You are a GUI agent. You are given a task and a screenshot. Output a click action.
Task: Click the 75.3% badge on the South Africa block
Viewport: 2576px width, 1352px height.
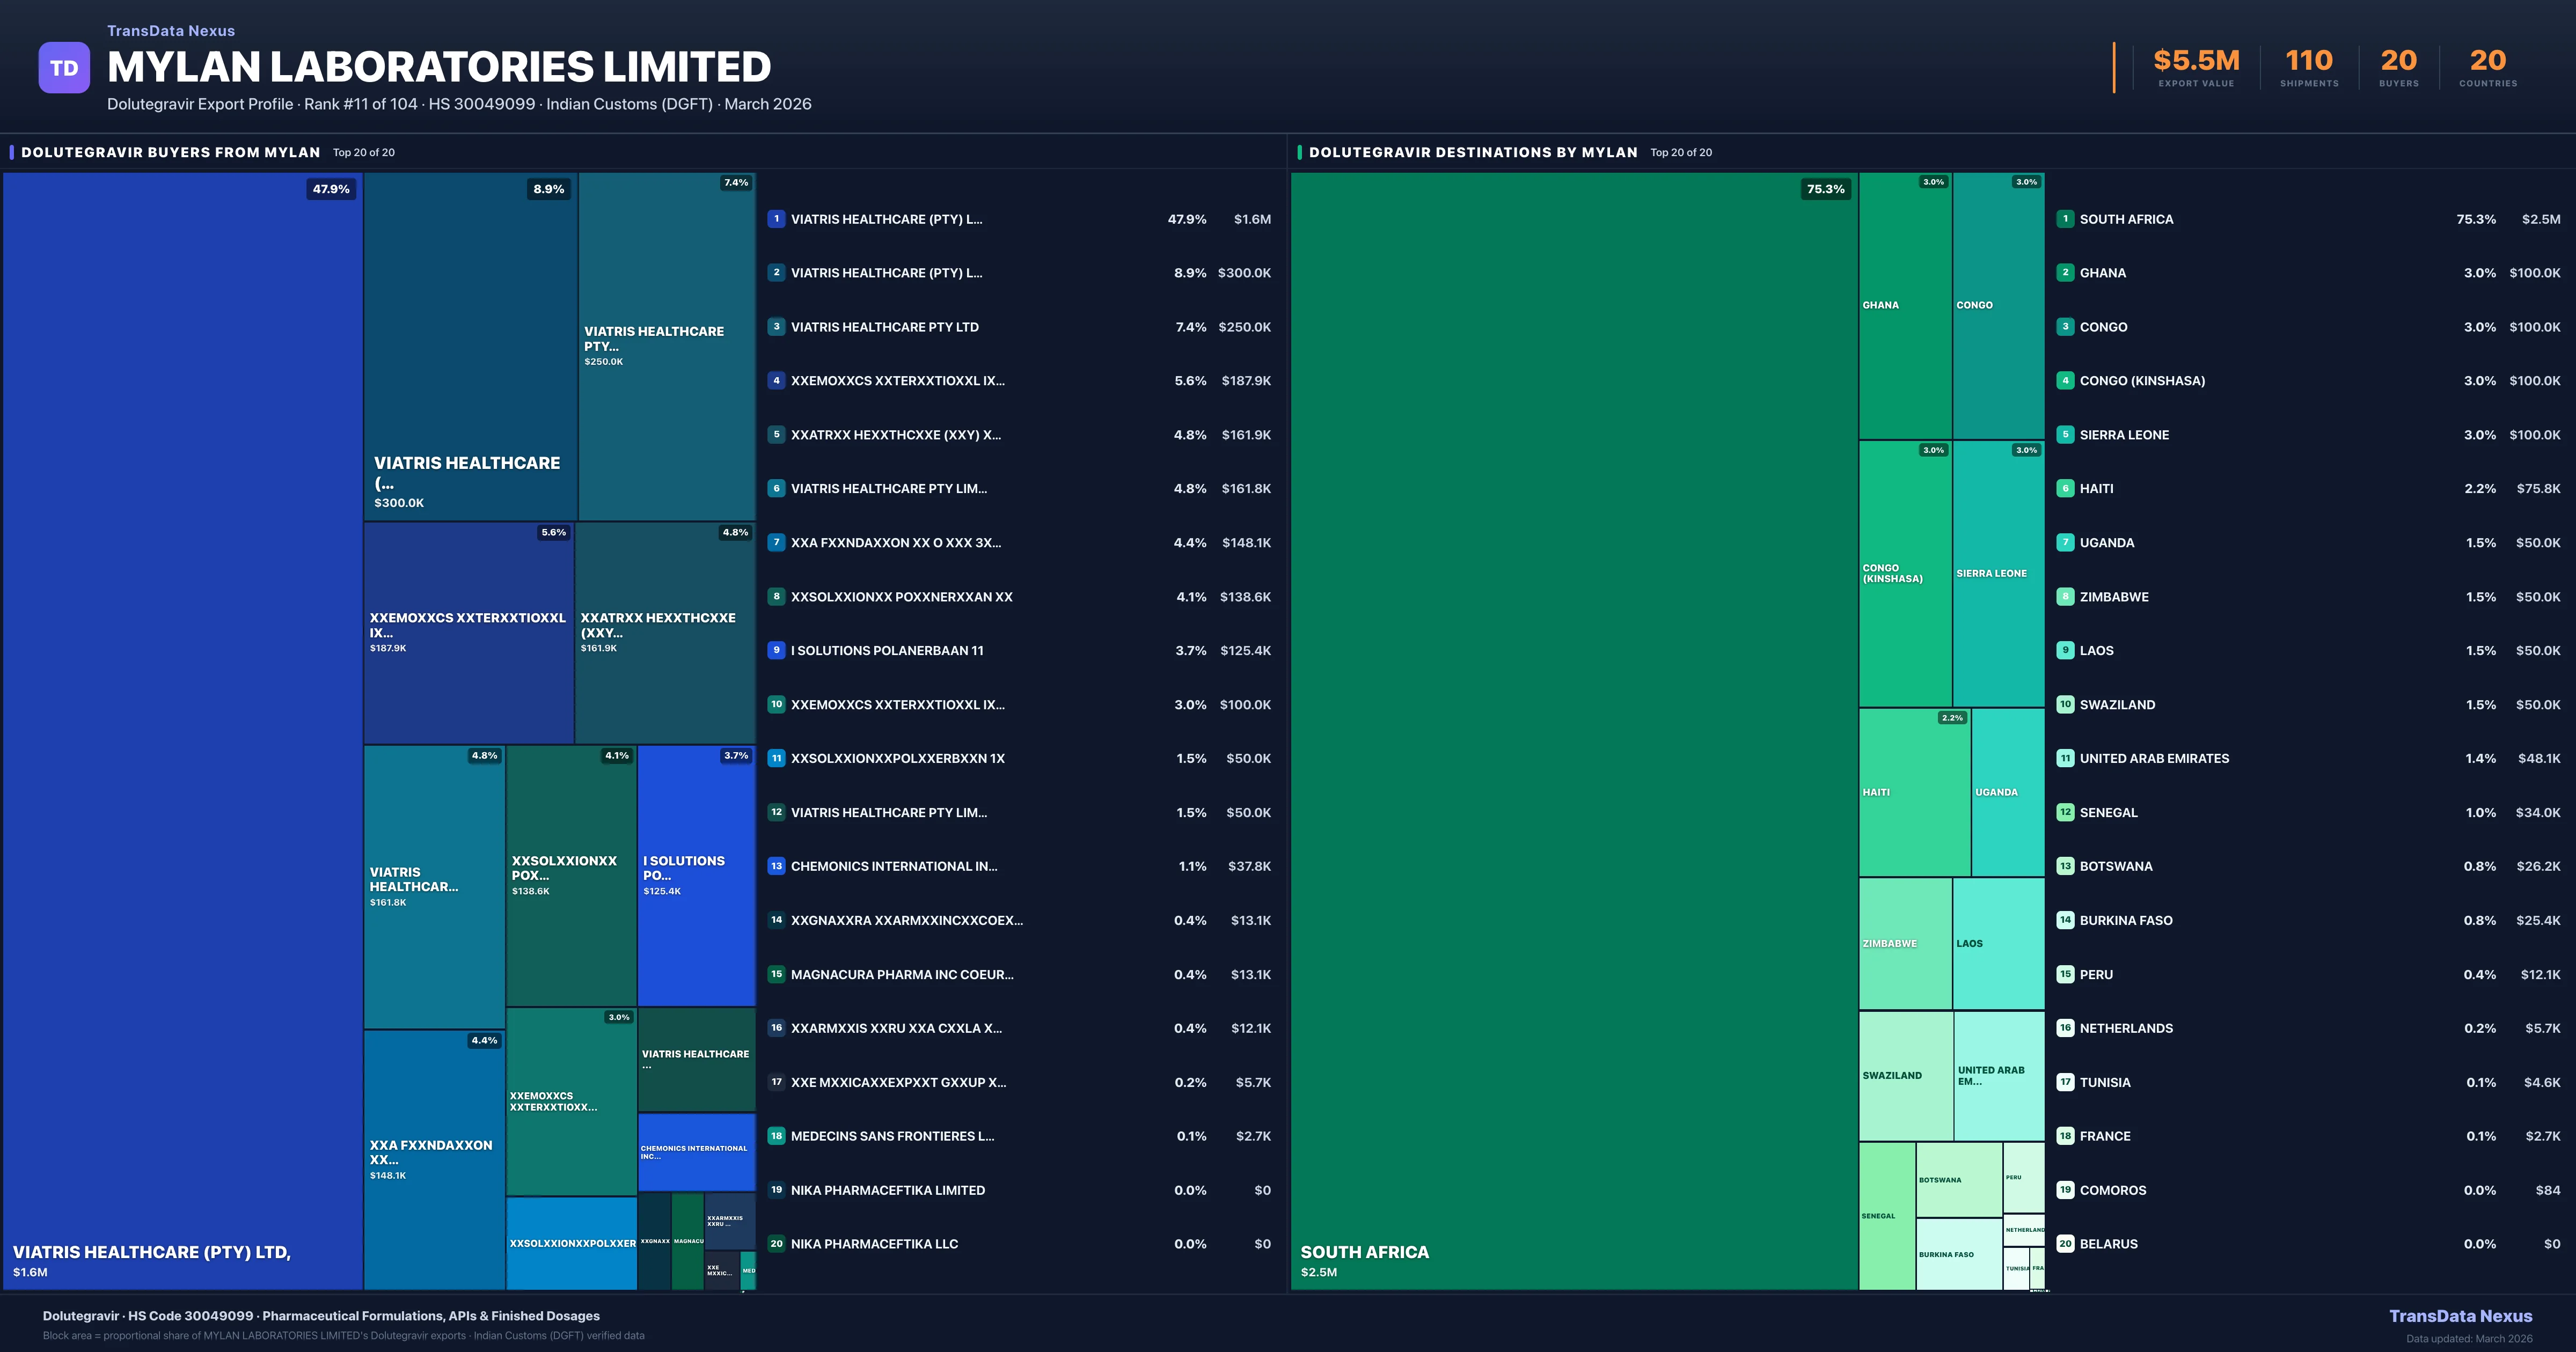click(x=1825, y=189)
